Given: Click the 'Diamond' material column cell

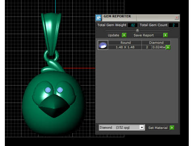Looking at the screenshot, I should tap(156, 43).
